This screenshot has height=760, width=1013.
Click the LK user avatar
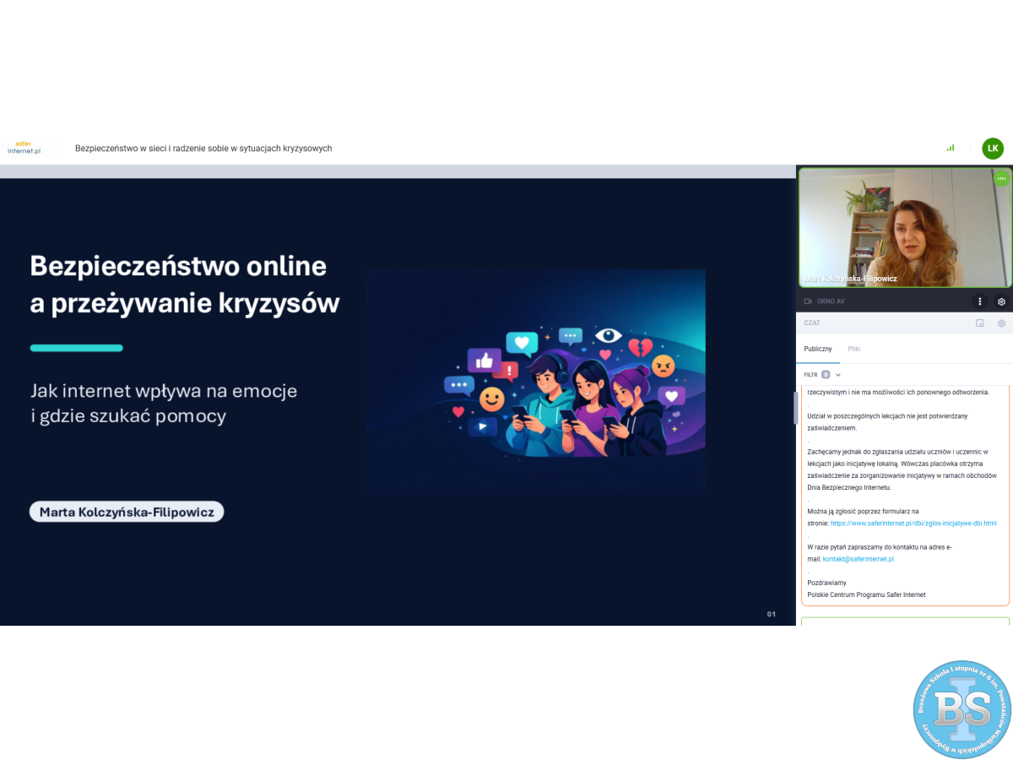pyautogui.click(x=993, y=149)
